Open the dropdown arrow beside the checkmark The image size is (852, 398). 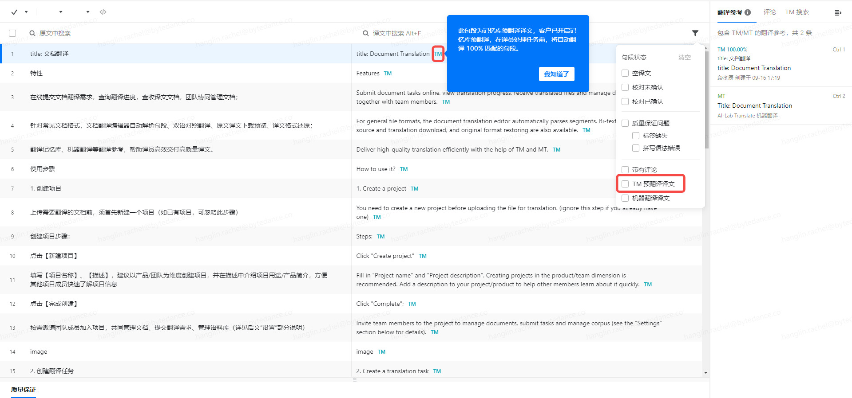[26, 12]
